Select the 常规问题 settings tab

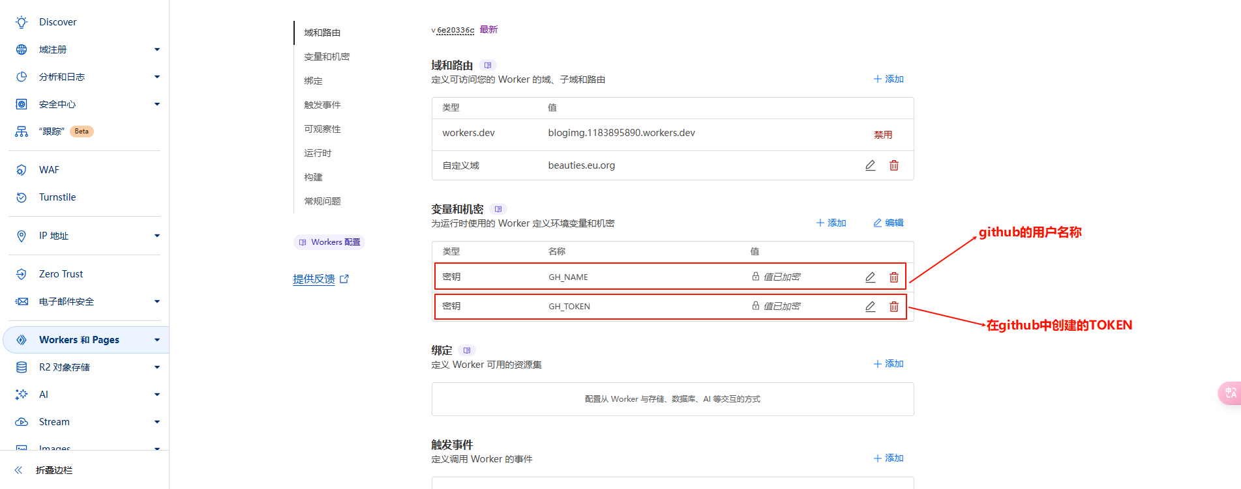click(x=322, y=201)
